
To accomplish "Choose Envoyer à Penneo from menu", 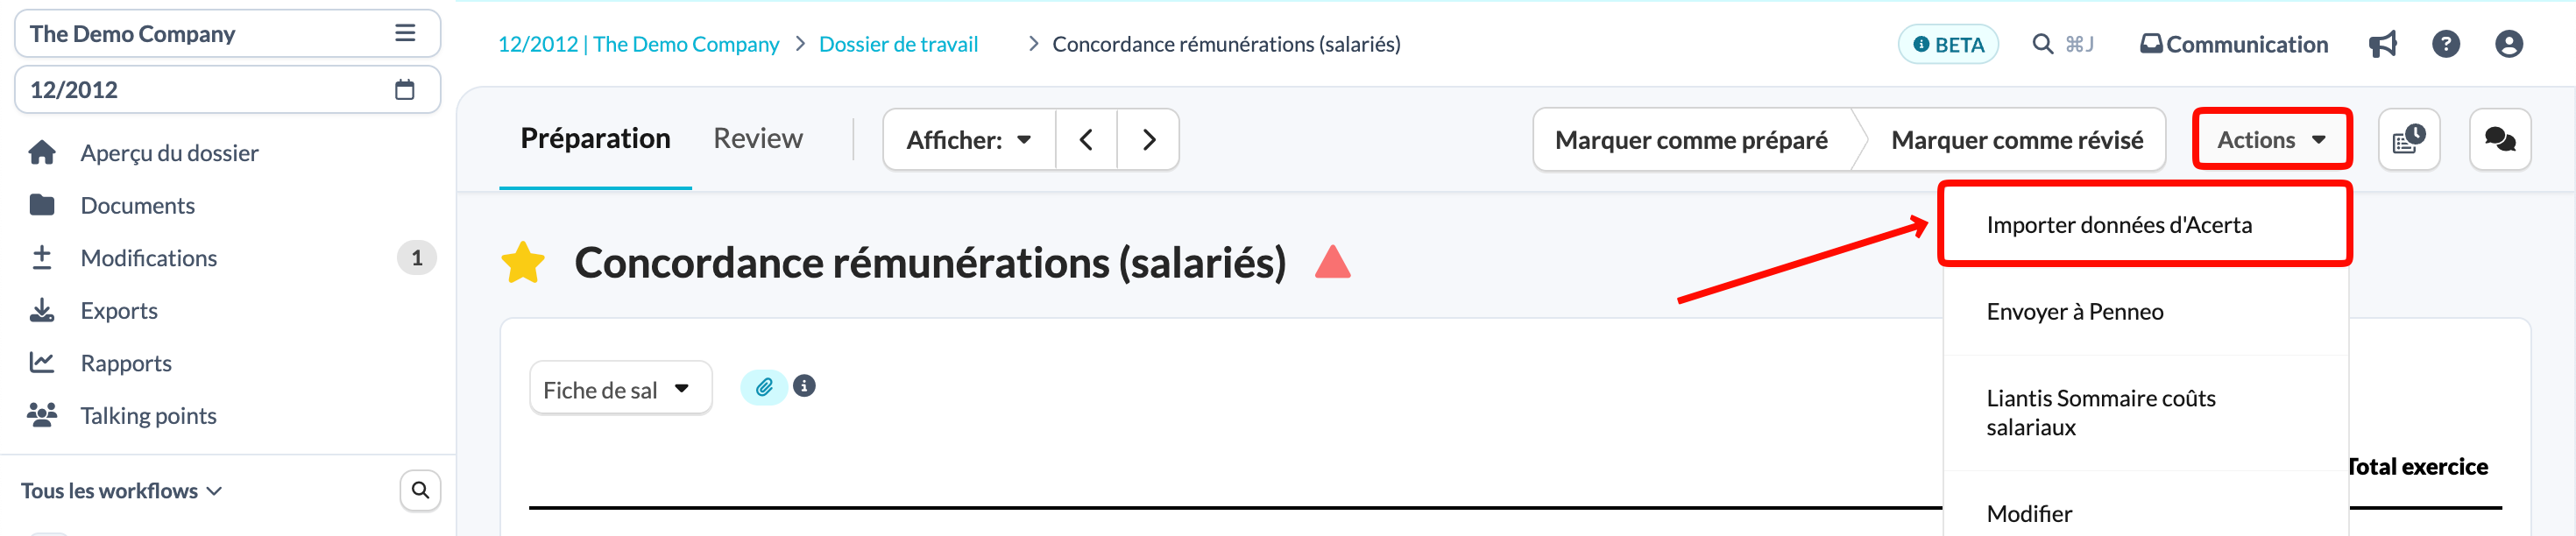I will pyautogui.click(x=2144, y=312).
